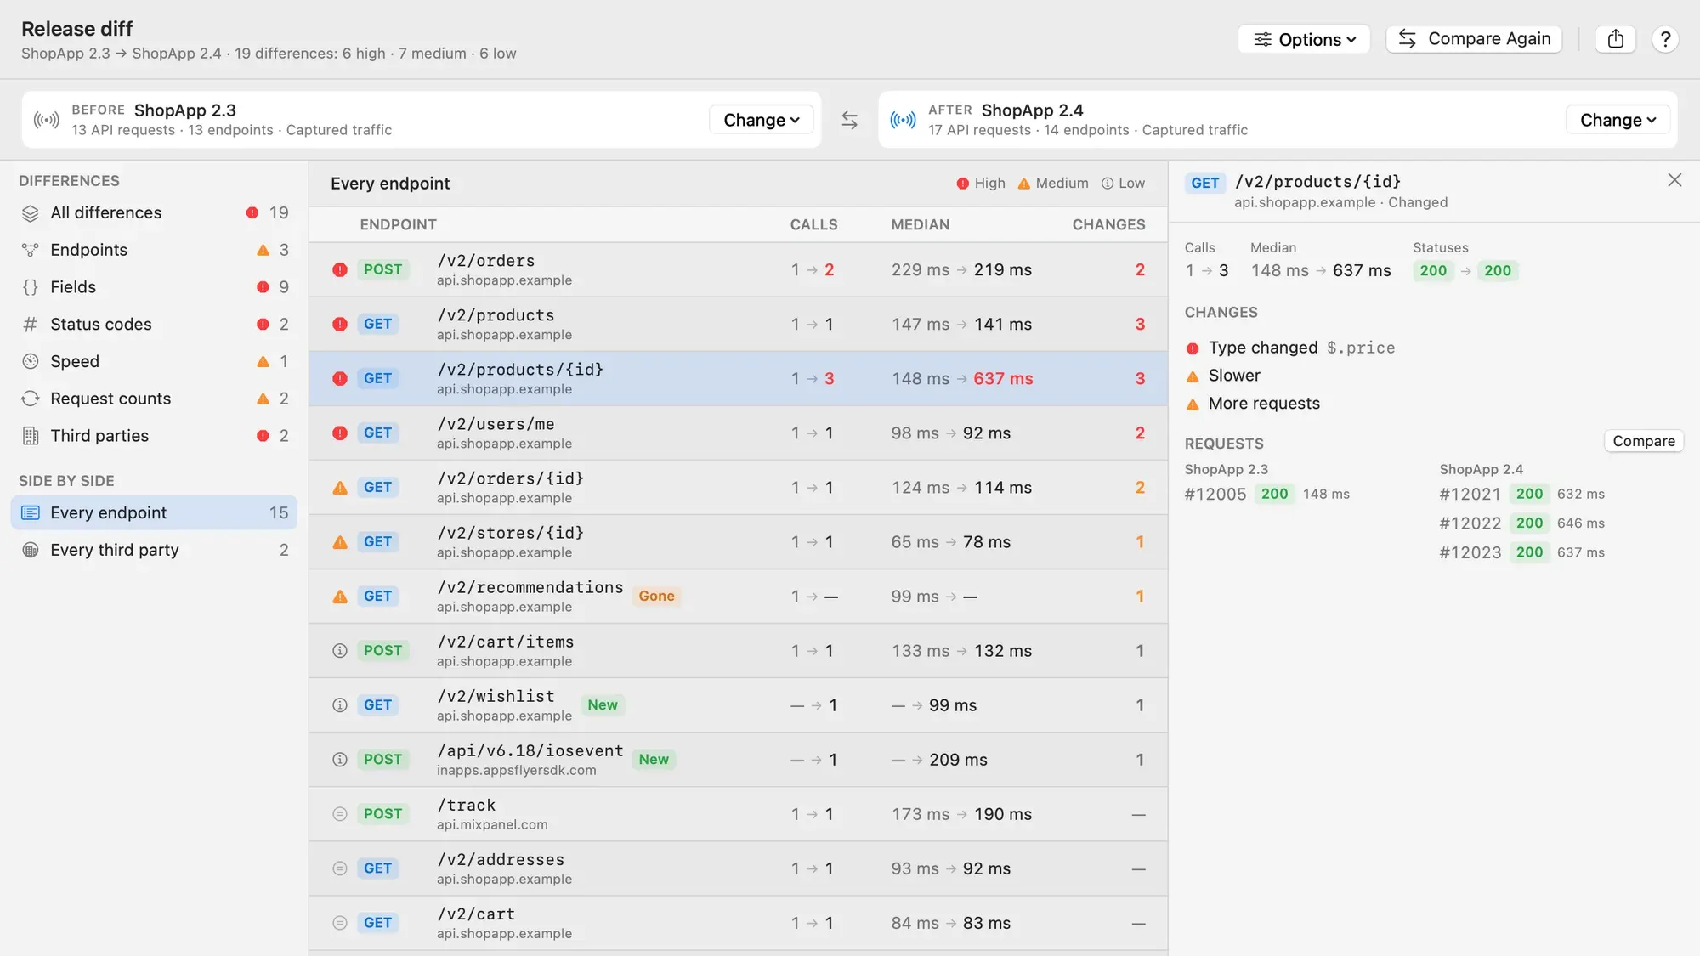Click the Type changed $.price change entry
The width and height of the screenshot is (1700, 956).
1289,348
